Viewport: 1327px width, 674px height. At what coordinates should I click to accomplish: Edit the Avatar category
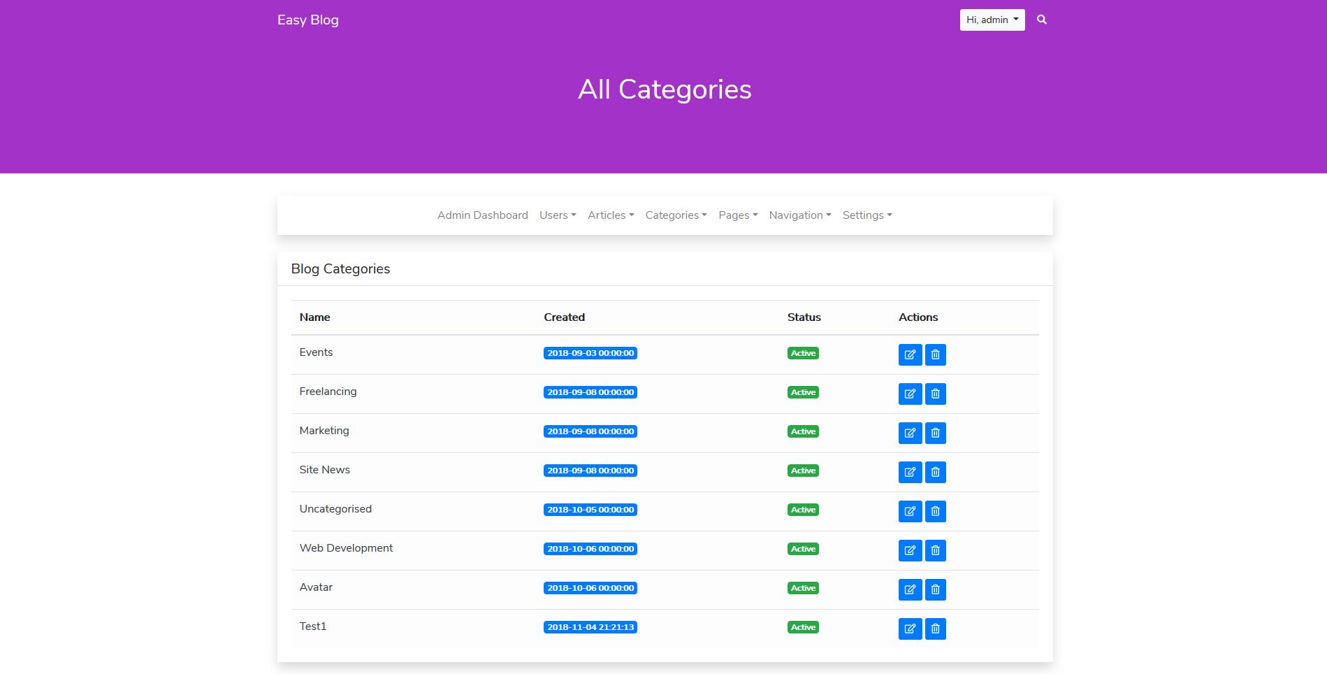(910, 589)
